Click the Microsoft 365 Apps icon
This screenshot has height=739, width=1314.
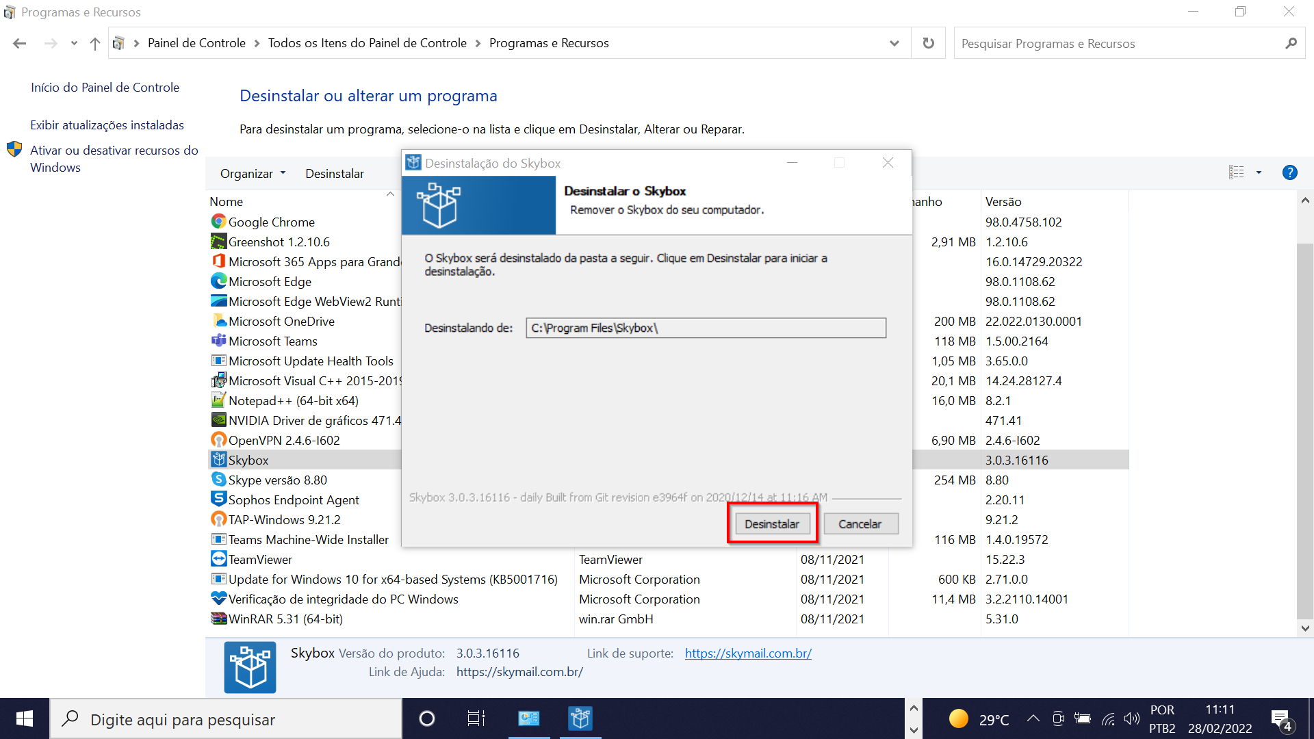coord(218,261)
